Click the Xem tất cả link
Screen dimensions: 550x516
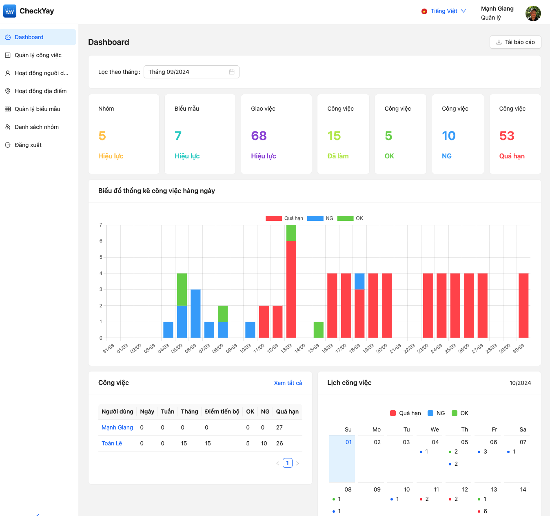coord(288,383)
